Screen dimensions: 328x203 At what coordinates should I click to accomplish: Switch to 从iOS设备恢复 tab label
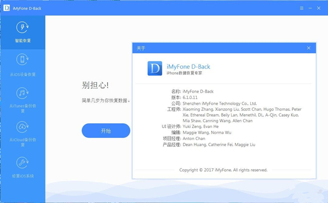click(23, 75)
